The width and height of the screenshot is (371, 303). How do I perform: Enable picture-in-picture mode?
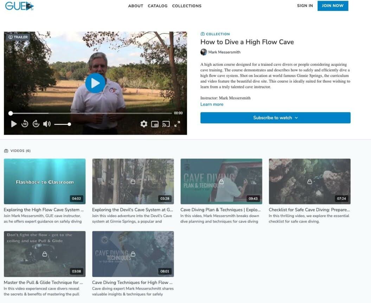155,124
